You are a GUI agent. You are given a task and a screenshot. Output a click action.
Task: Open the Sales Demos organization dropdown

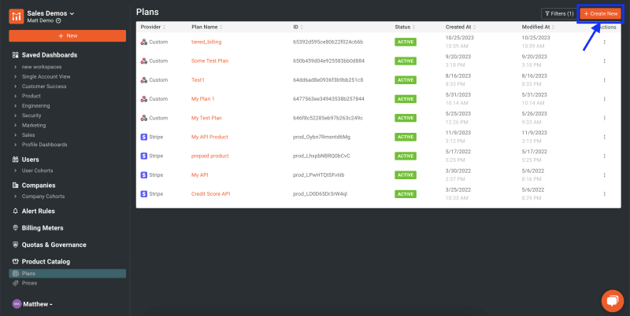click(x=50, y=13)
